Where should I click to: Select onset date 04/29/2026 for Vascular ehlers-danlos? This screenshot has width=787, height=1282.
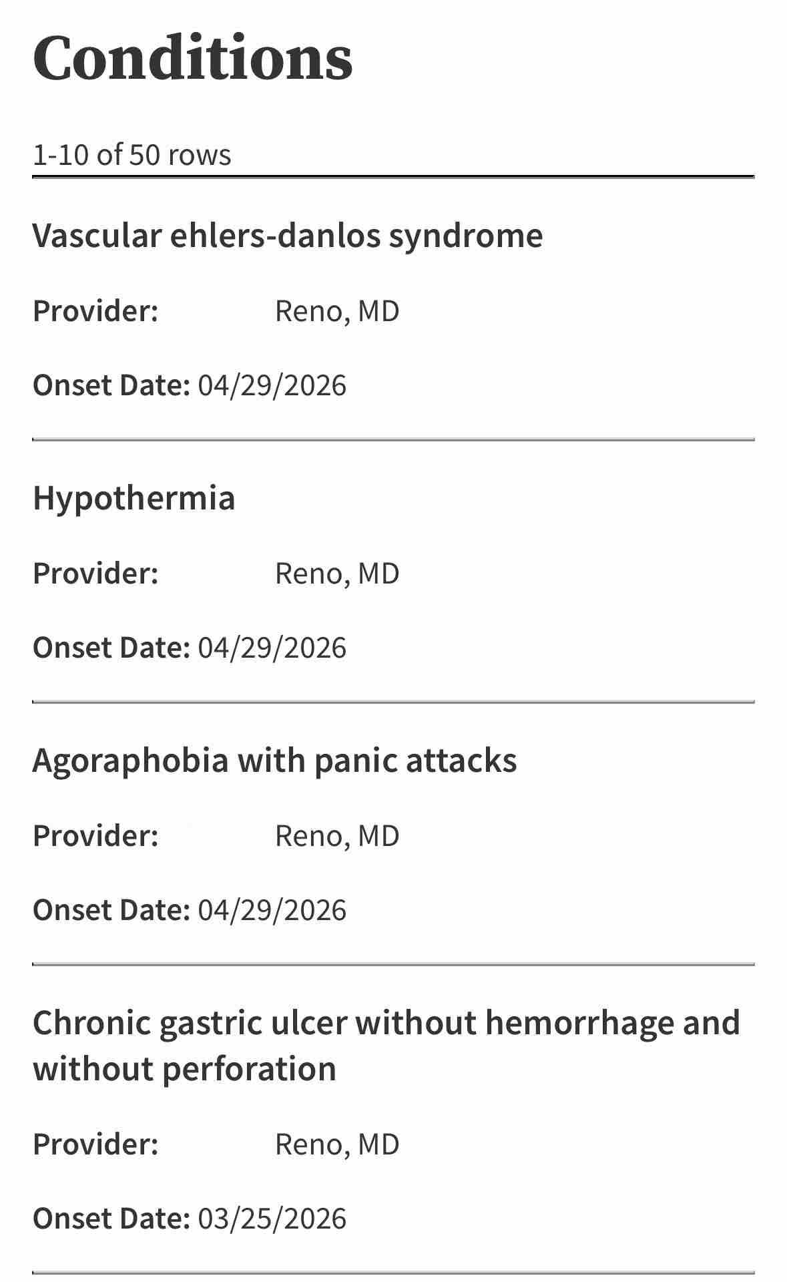[x=272, y=386]
